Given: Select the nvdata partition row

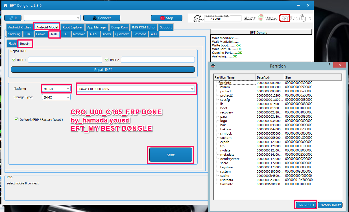Looking at the screenshot, I should (x=278, y=150).
